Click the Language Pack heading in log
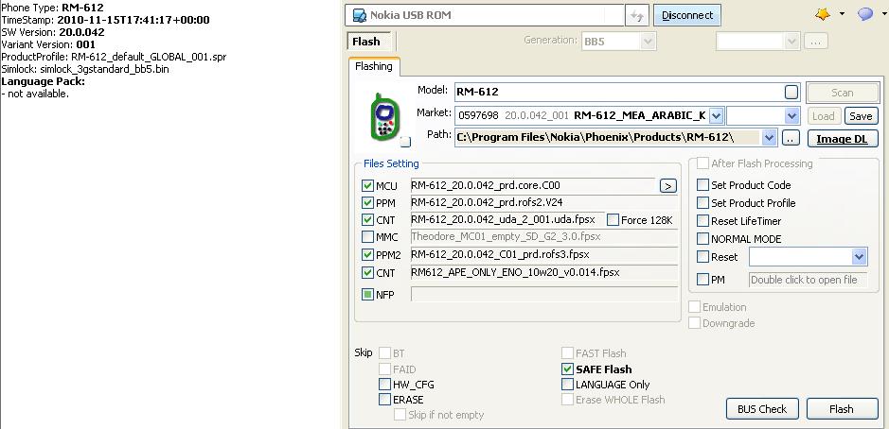The width and height of the screenshot is (889, 429). click(x=44, y=81)
